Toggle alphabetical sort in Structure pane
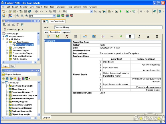Image resolution: width=166 pixels, height=124 pixels. click(x=19, y=79)
